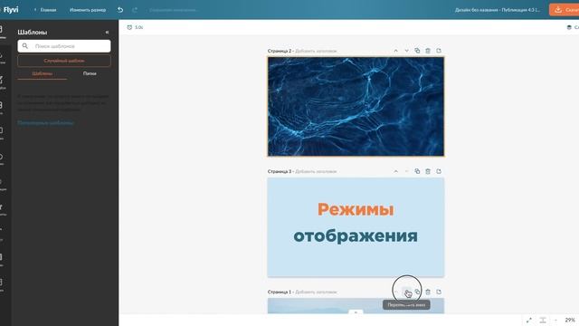
Task: Go back to Главная
Action: click(45, 10)
